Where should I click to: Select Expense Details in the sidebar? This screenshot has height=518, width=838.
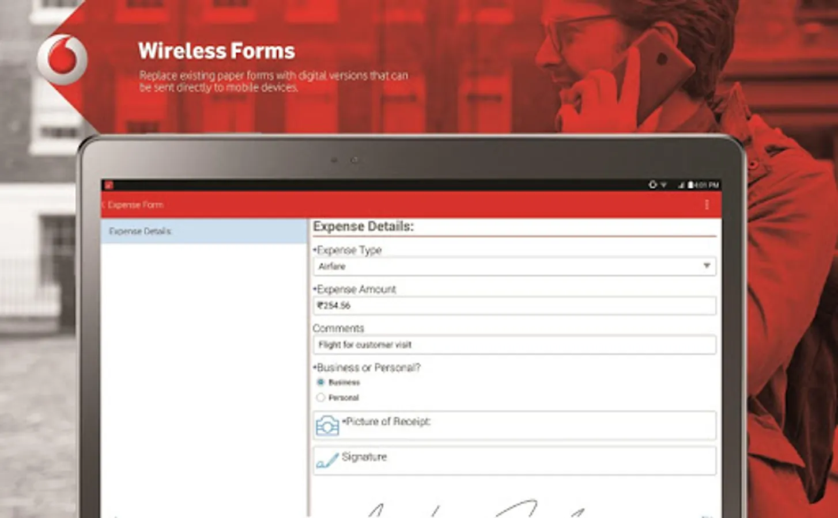point(204,231)
